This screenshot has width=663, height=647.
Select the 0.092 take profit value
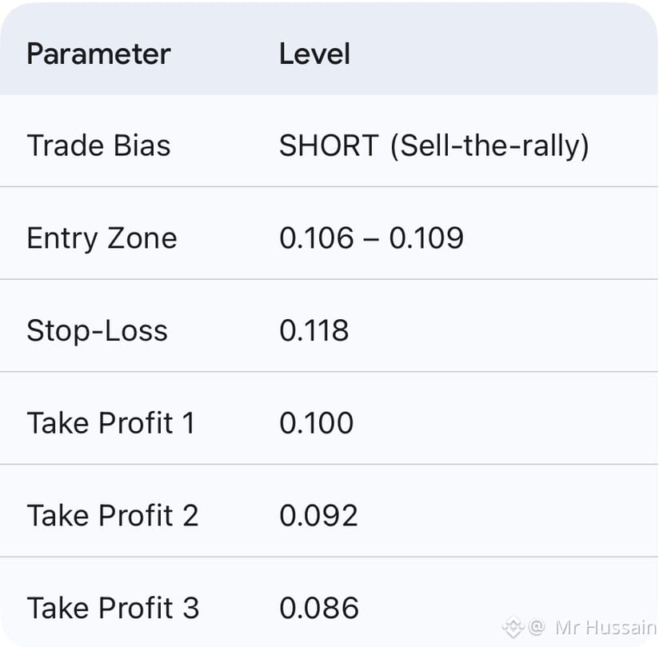318,516
